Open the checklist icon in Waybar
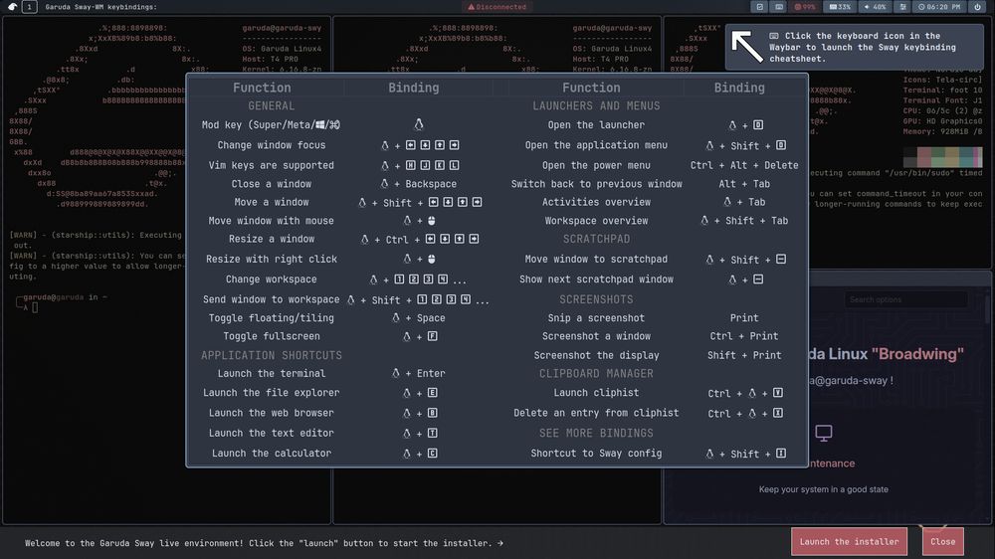 click(x=759, y=7)
